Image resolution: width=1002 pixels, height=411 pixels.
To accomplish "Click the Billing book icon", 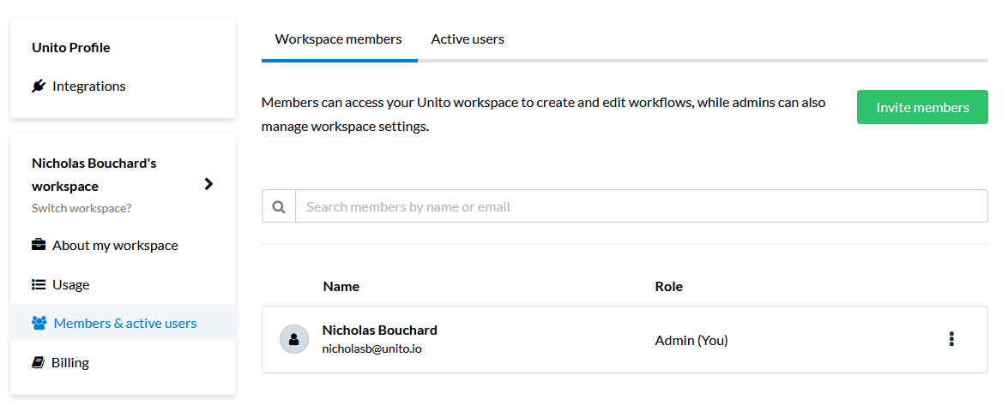I will 38,362.
